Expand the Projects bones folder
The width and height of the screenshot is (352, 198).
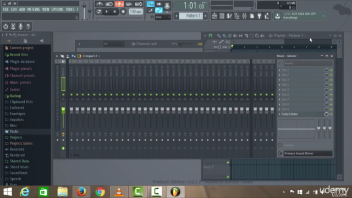[x=21, y=143]
